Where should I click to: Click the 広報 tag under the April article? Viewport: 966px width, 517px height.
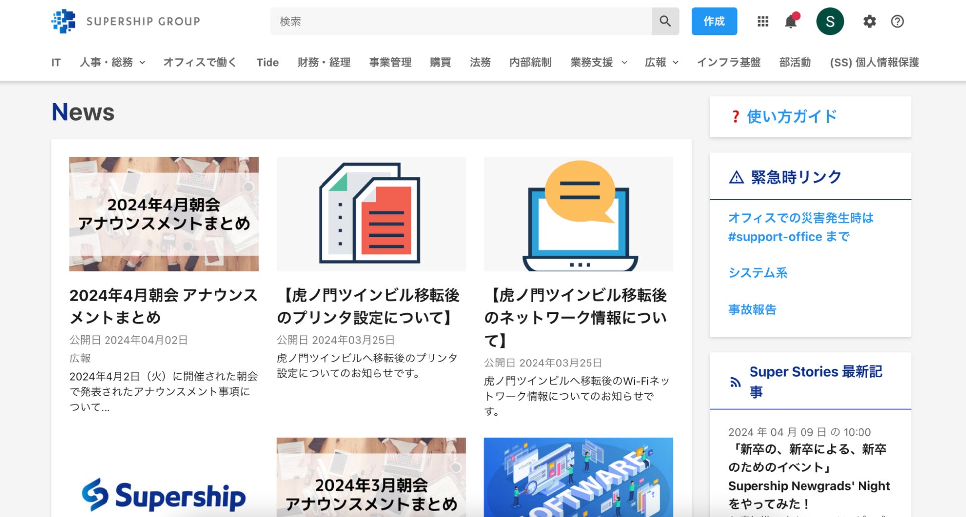[80, 358]
